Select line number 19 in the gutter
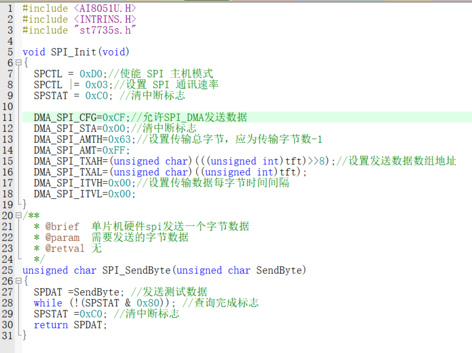The height and width of the screenshot is (353, 472). pyautogui.click(x=8, y=205)
